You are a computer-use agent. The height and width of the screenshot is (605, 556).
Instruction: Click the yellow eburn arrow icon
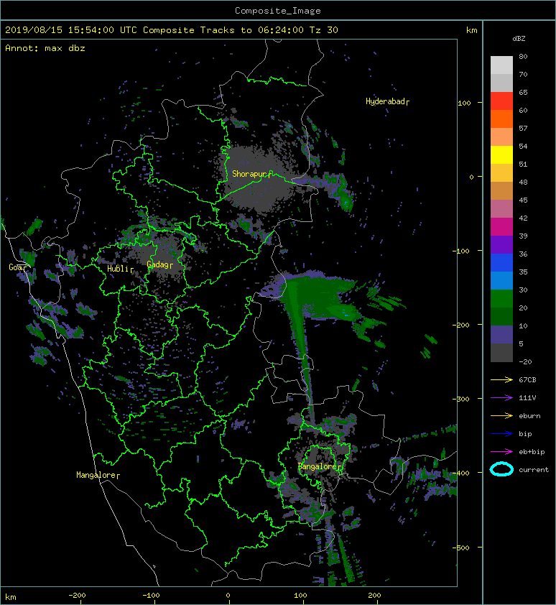click(501, 416)
